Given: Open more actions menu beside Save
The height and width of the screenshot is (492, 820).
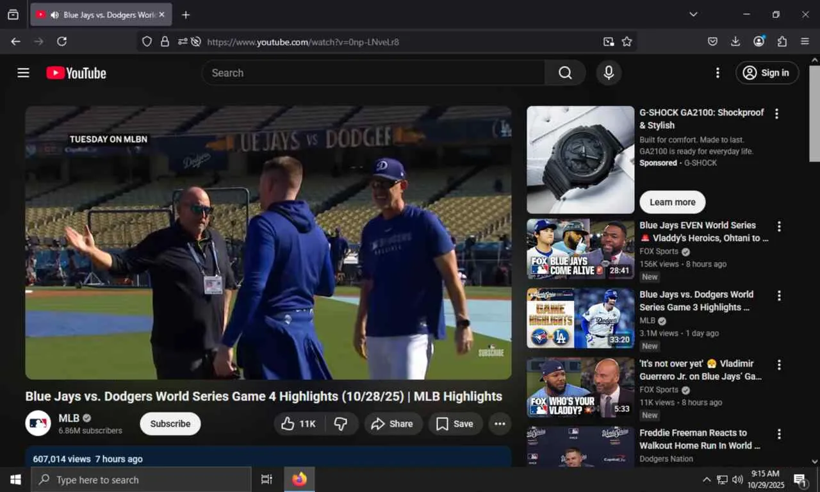Looking at the screenshot, I should point(500,423).
